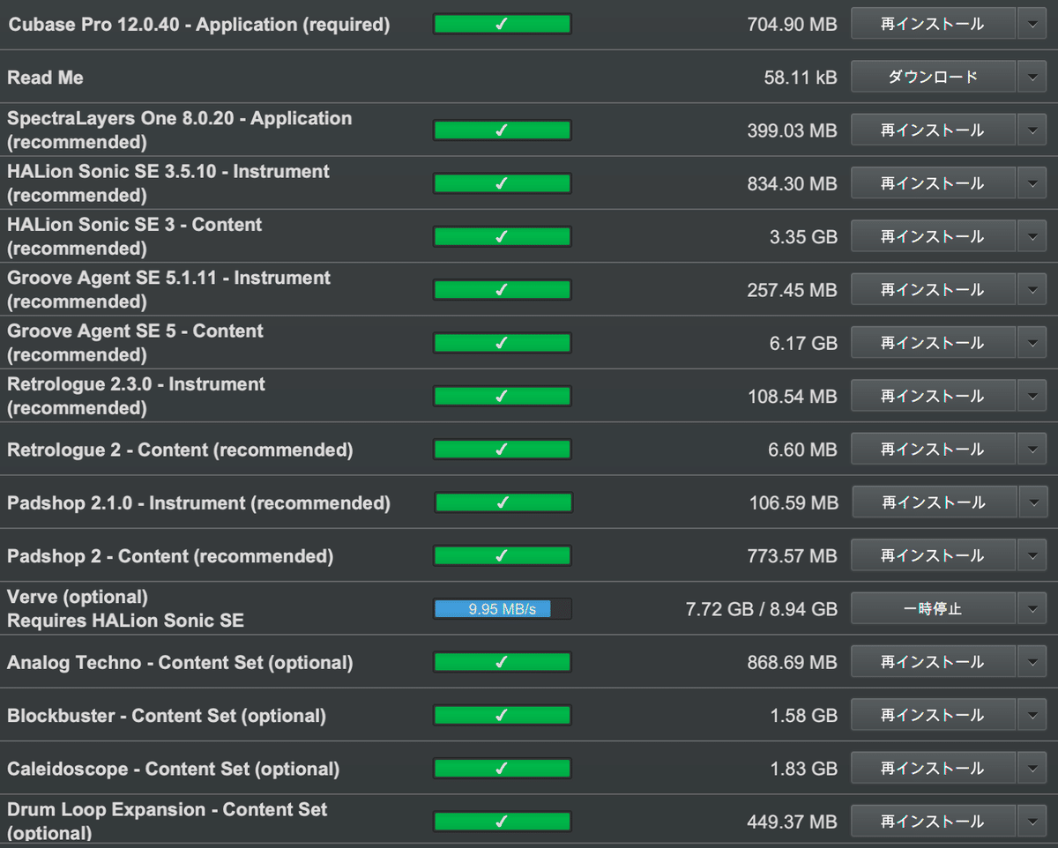The image size is (1058, 848).
Task: Open dropdown for Analog Techno Content Set
Action: [1032, 662]
